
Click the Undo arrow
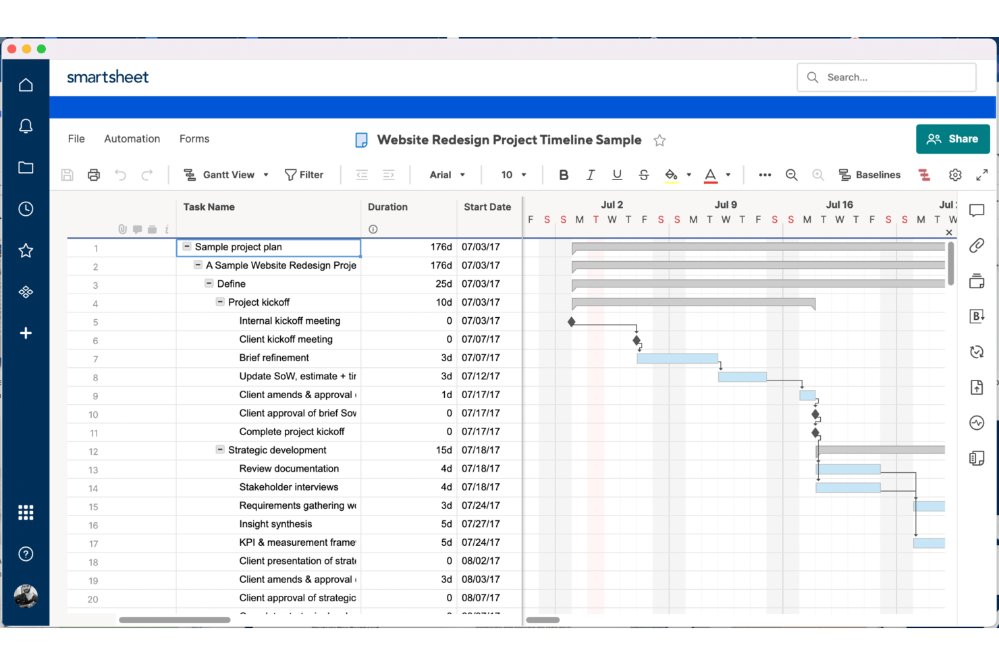tap(120, 175)
